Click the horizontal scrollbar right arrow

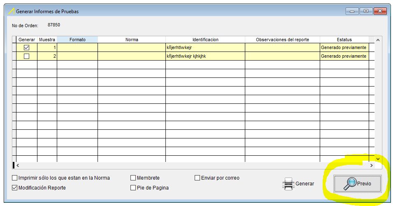tap(372, 165)
